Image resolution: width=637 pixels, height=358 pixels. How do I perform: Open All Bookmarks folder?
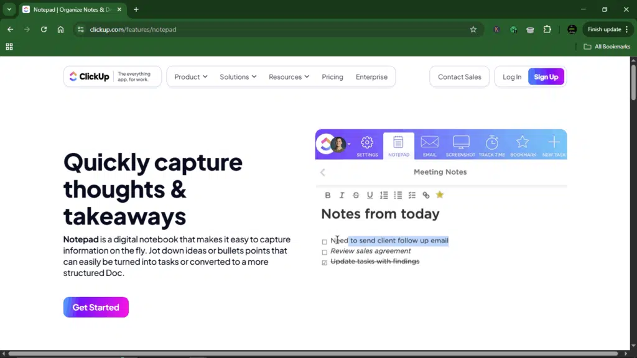click(x=607, y=47)
